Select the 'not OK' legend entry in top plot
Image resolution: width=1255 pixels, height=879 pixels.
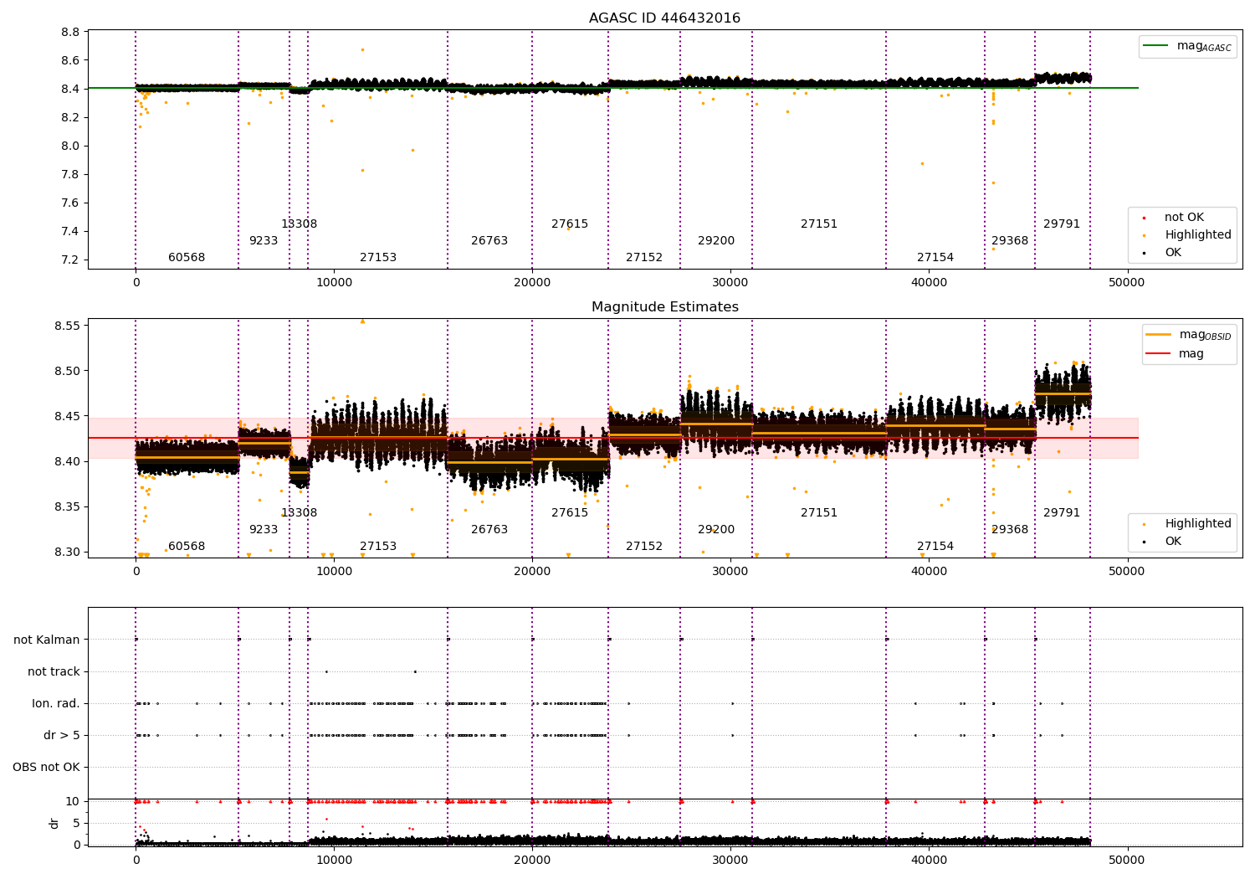1184,218
